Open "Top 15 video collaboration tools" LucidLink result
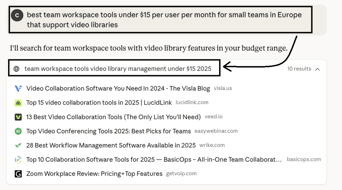Screen dimensions: 342x190 pos(99,103)
